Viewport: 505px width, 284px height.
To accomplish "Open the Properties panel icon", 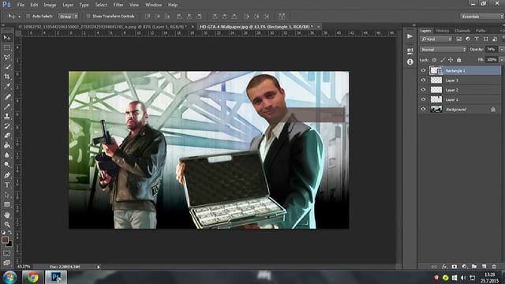I will (410, 50).
